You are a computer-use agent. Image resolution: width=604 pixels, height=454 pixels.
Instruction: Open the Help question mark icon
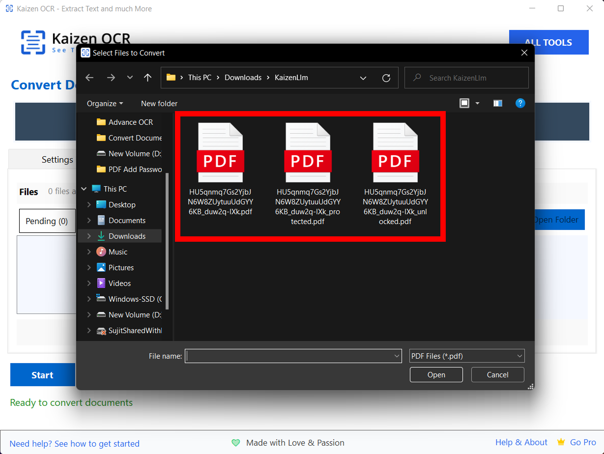pos(520,103)
